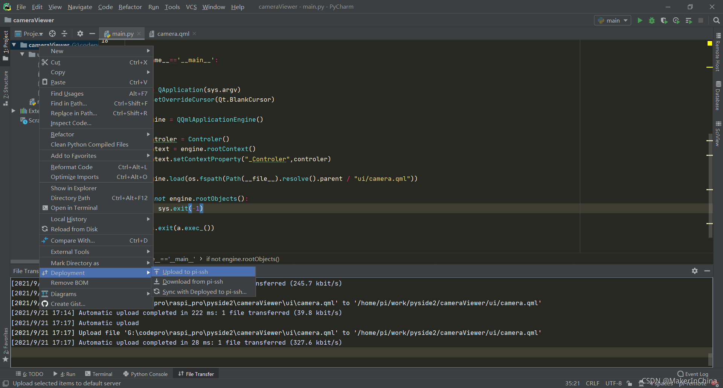Switch to the camera.qml editor tab
The height and width of the screenshot is (388, 723).
(x=173, y=34)
